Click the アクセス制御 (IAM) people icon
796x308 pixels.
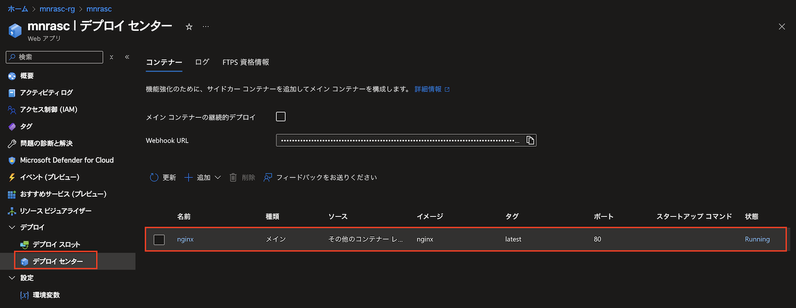(x=12, y=110)
